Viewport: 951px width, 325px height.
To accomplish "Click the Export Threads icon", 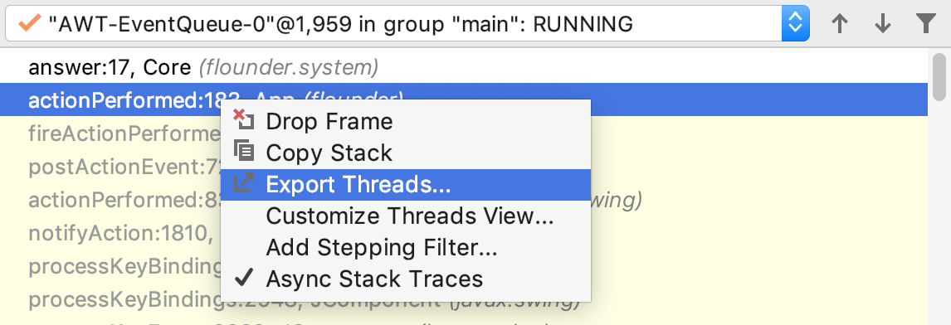I will click(243, 184).
